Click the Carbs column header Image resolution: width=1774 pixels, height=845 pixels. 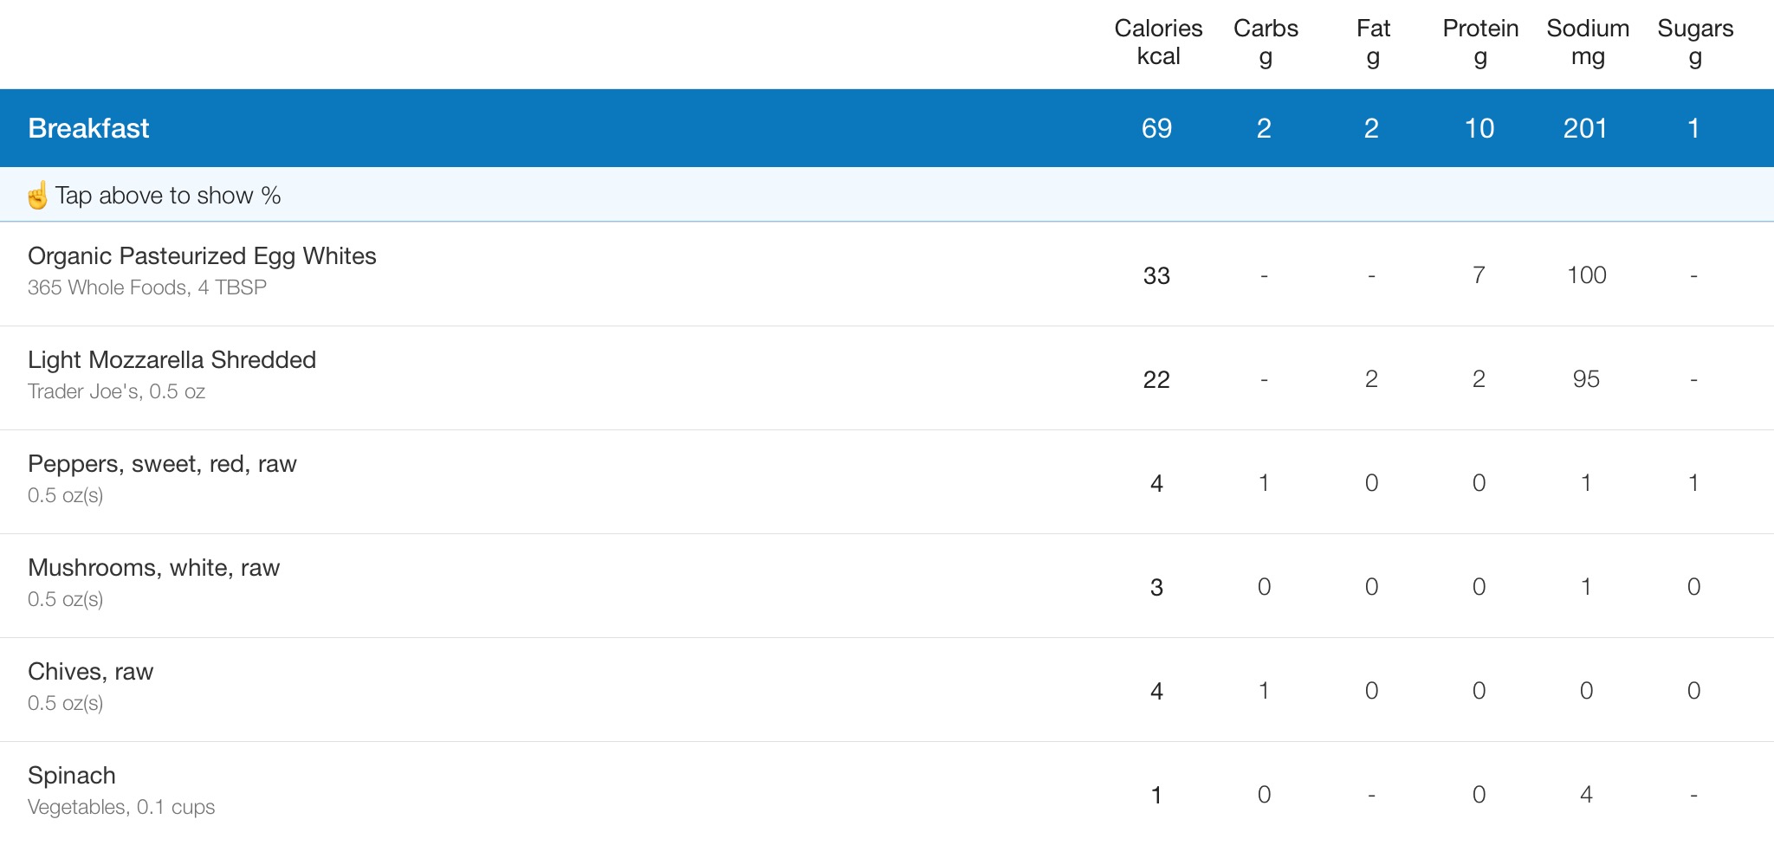(x=1266, y=42)
